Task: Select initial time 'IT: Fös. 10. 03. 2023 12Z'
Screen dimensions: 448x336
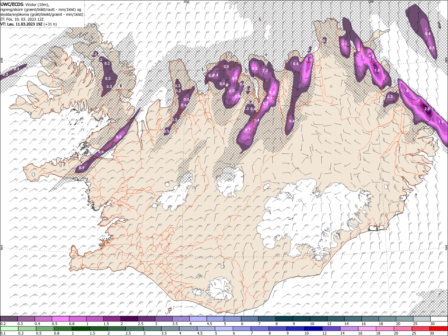Action: (22, 19)
